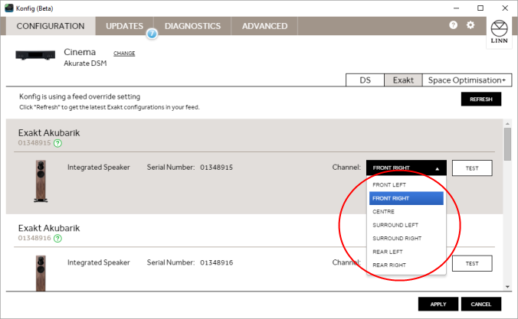Choose Rear Left from channel list

pos(406,252)
